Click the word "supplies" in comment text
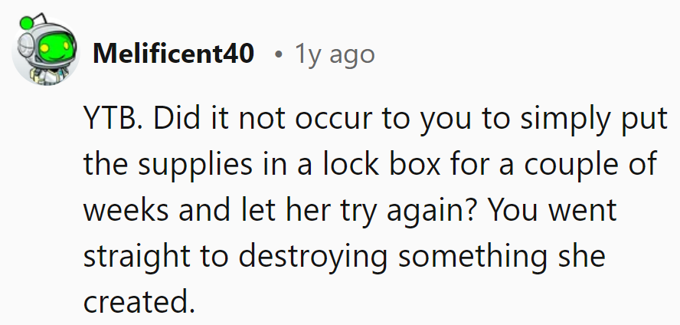 coord(195,167)
